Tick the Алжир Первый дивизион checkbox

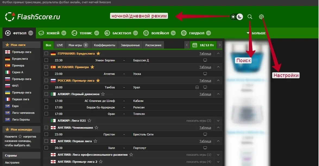pyautogui.click(x=46, y=94)
